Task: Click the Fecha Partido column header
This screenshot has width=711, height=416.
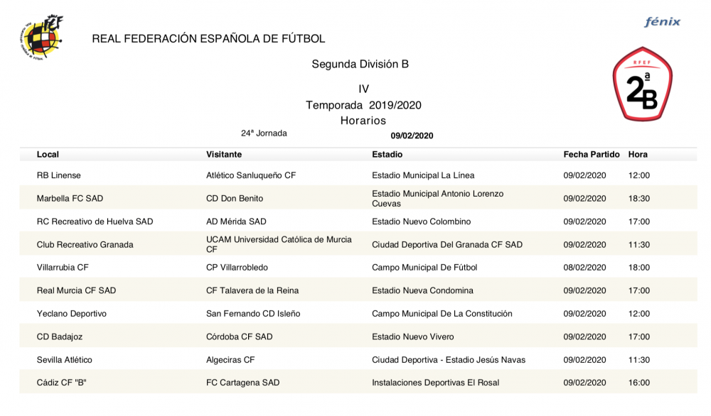Action: click(591, 154)
